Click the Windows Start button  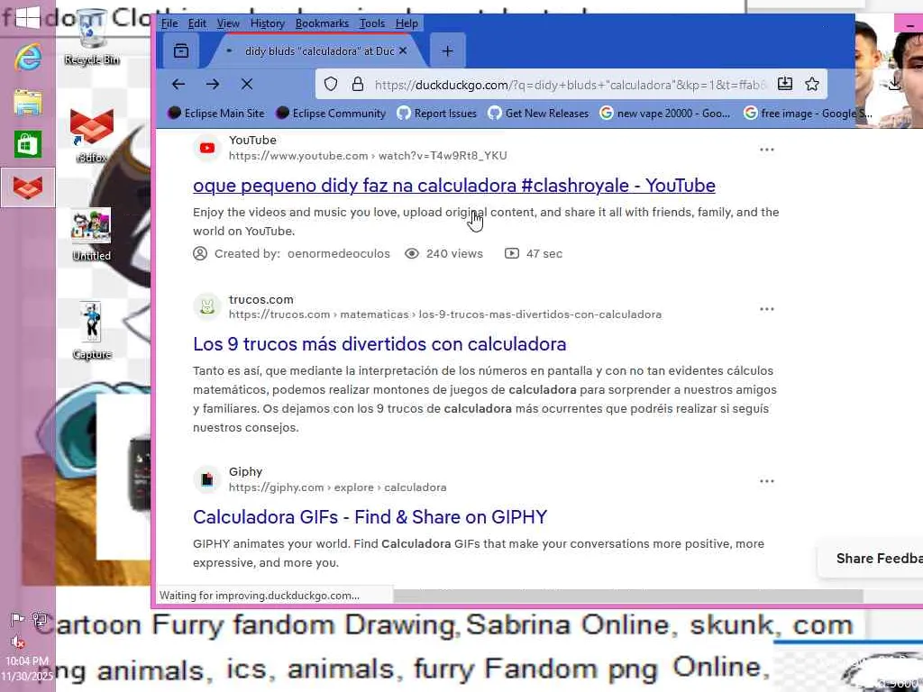pos(28,18)
